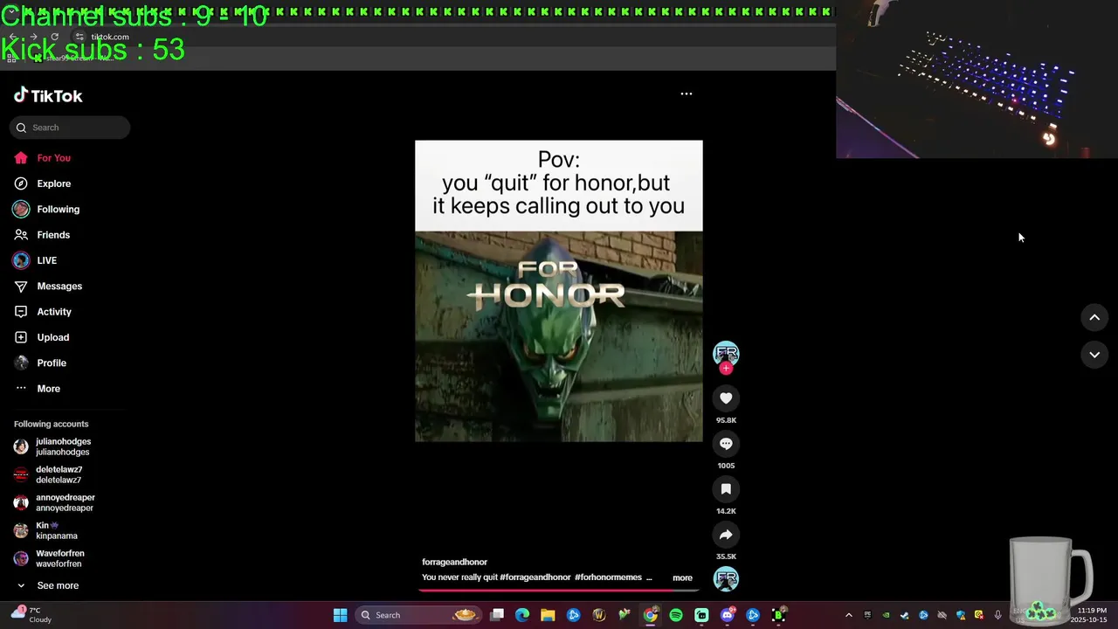Click the Messages paper-plane icon
1118x629 pixels.
click(x=21, y=287)
